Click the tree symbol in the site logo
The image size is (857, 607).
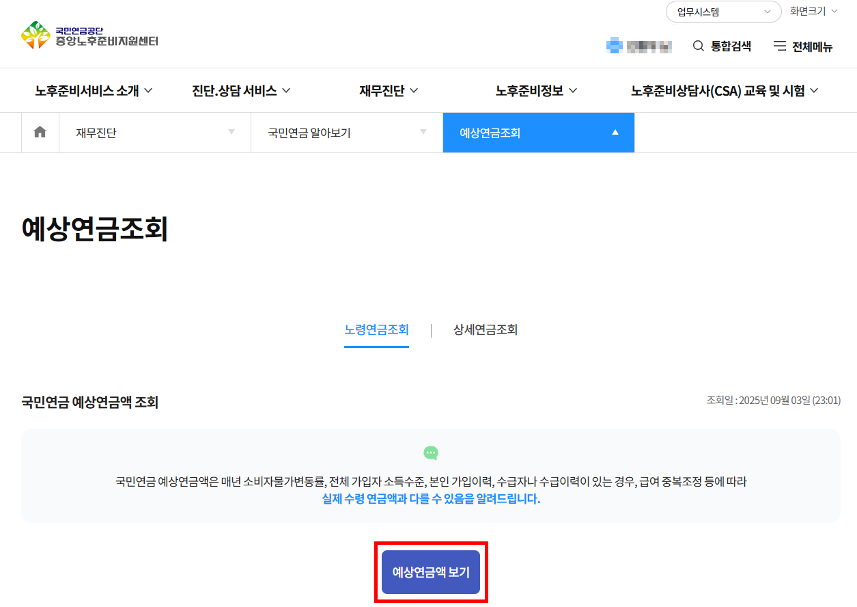35,34
